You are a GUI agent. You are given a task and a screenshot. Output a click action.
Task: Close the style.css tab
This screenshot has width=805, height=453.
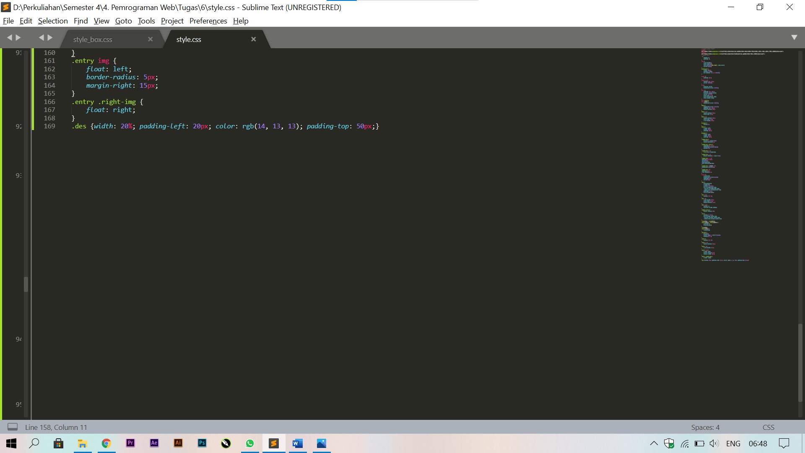click(253, 39)
